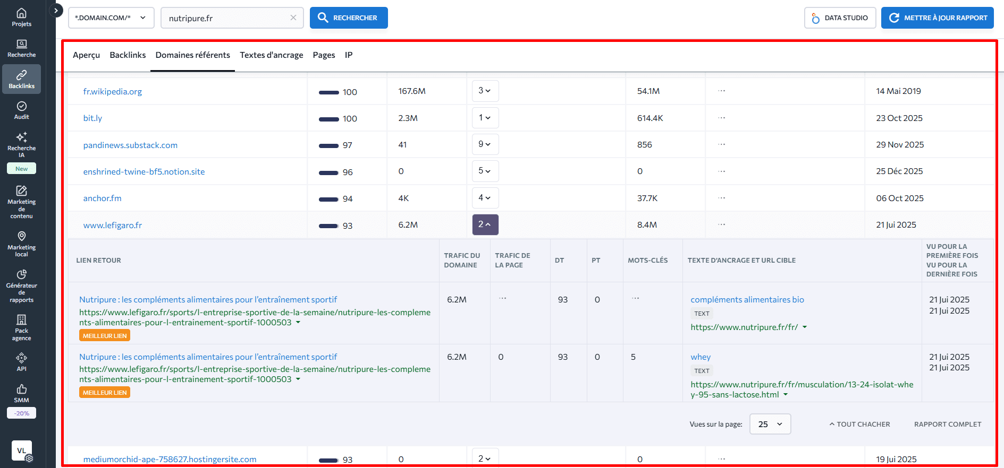The image size is (1004, 468).
Task: Open the *.DOMAIN.COM/* scope dropdown
Action: 111,18
